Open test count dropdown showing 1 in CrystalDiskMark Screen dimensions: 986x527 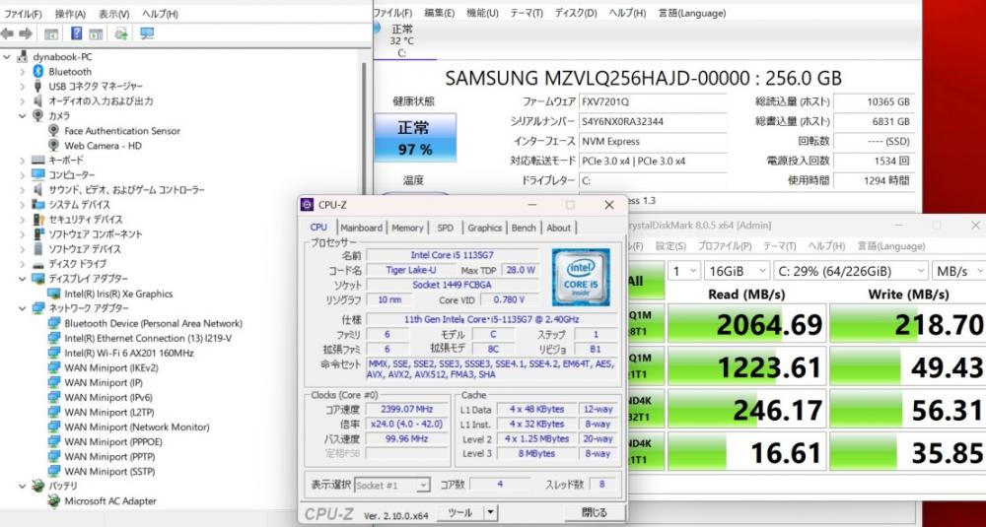coord(683,271)
